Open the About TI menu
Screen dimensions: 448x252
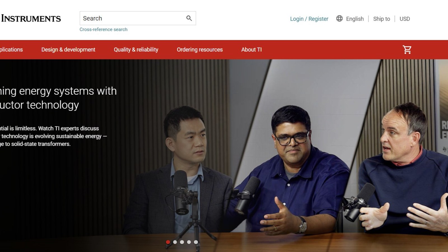coord(251,50)
